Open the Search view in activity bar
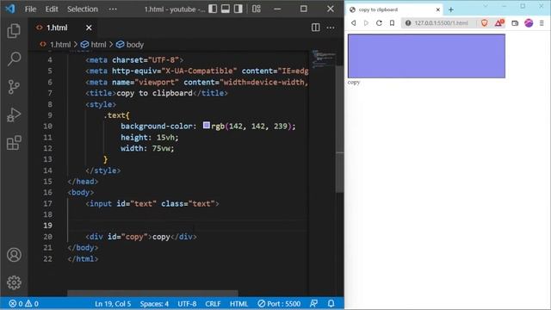 pos(14,59)
